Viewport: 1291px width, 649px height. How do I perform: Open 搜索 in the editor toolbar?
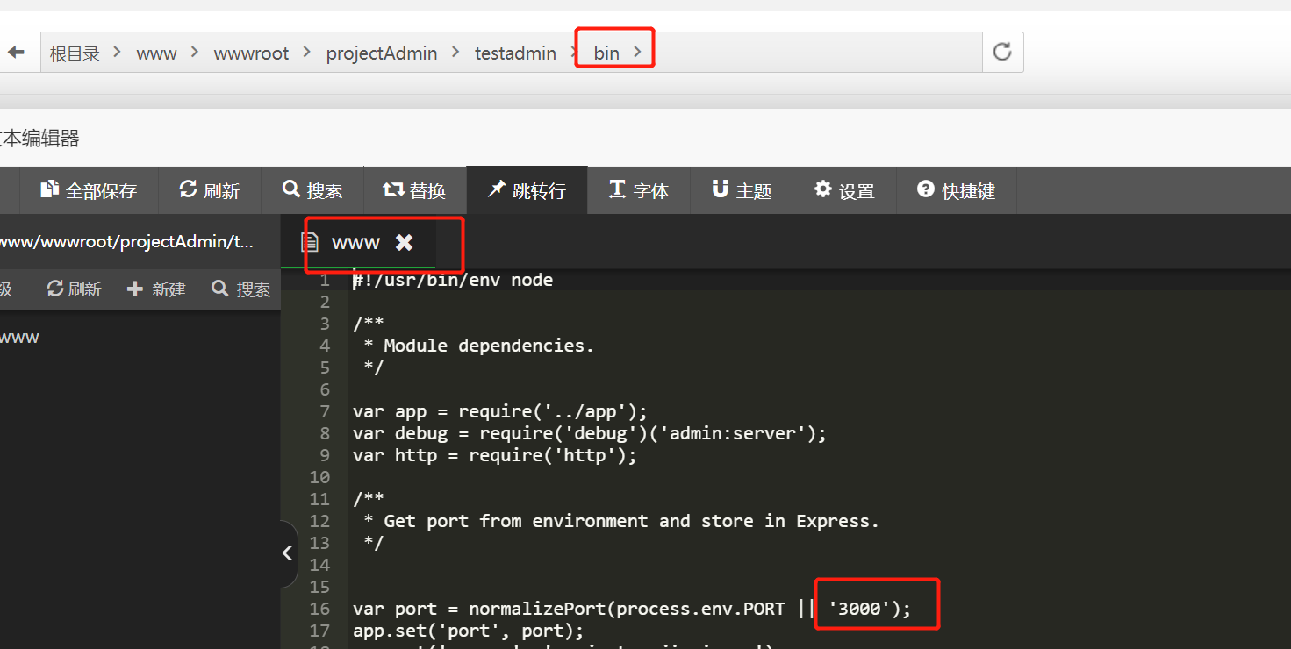tap(312, 190)
